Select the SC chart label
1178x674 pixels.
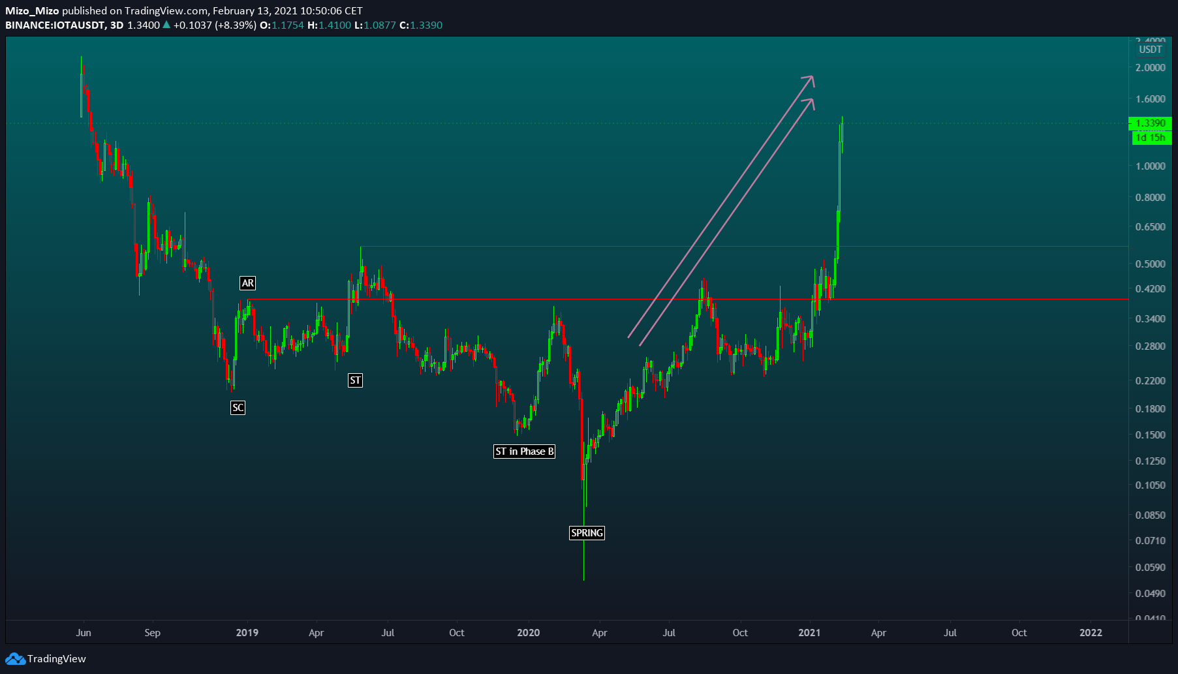tap(238, 408)
